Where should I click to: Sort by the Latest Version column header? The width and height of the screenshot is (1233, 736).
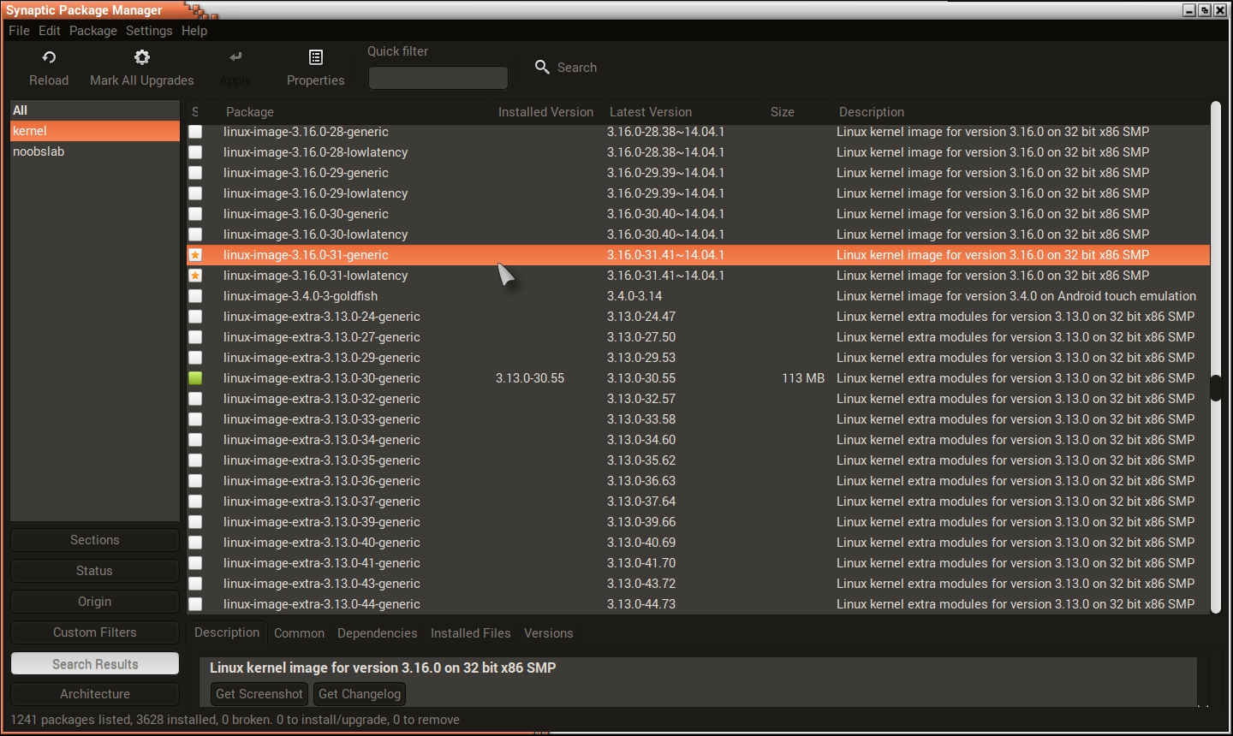tap(650, 112)
